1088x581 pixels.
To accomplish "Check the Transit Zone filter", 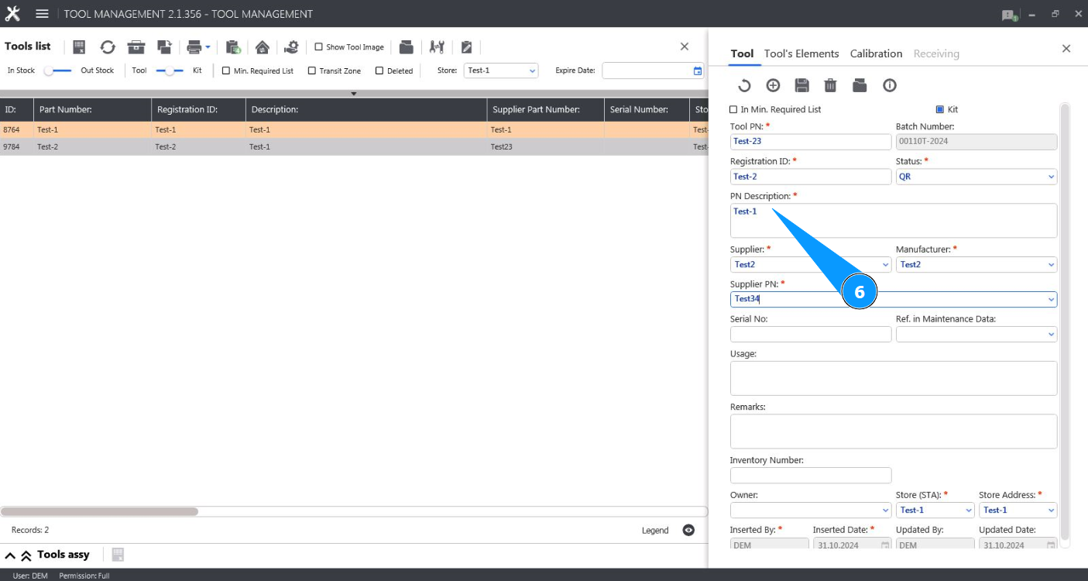I will pyautogui.click(x=312, y=70).
